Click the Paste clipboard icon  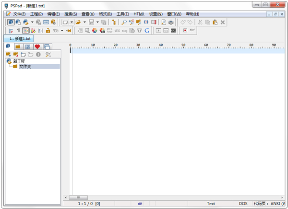coord(215,22)
